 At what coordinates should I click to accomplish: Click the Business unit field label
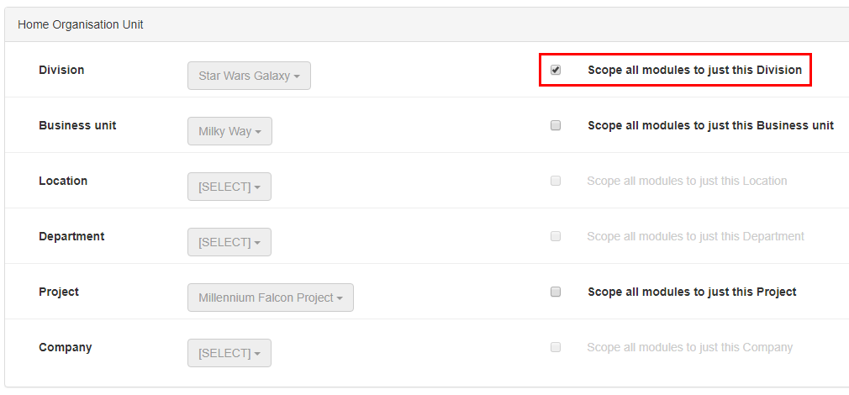[77, 125]
